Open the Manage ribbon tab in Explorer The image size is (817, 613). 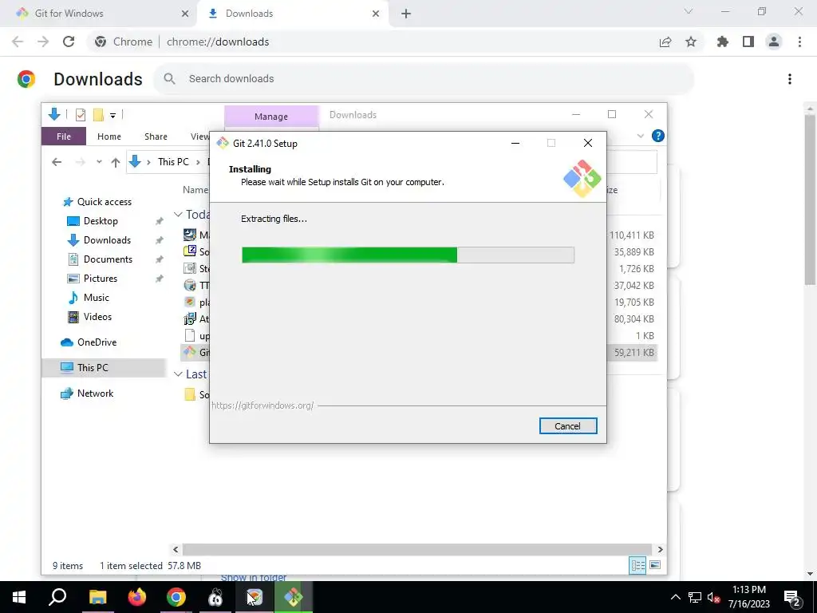tap(271, 117)
